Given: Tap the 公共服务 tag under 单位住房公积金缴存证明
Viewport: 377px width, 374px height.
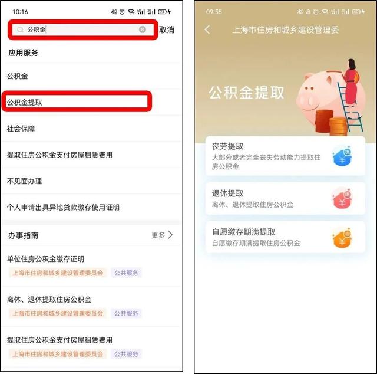Looking at the screenshot, I should click(126, 273).
